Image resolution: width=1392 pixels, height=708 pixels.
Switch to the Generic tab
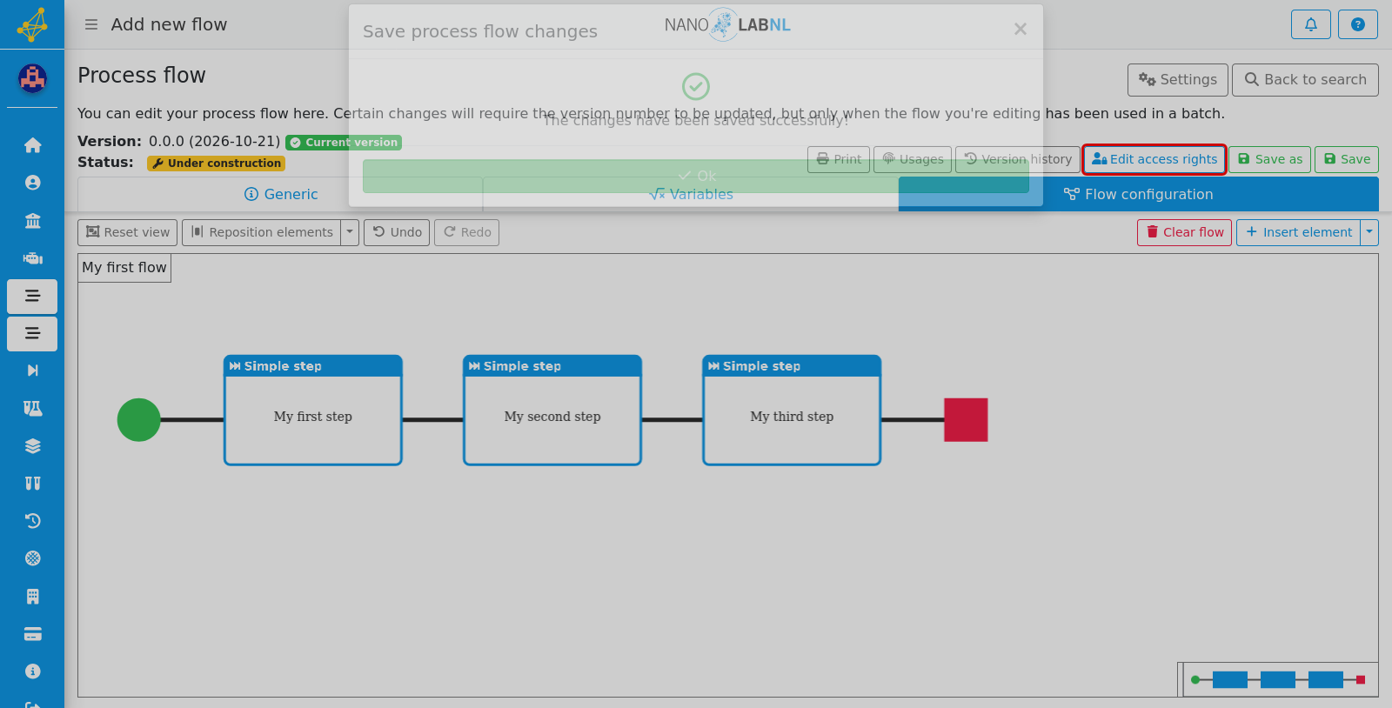[x=280, y=194]
